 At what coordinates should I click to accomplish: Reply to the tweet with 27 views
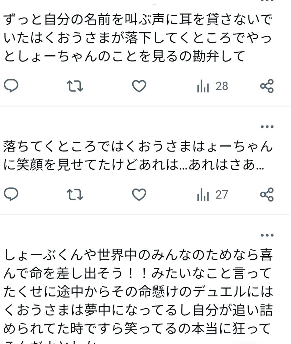point(11,194)
